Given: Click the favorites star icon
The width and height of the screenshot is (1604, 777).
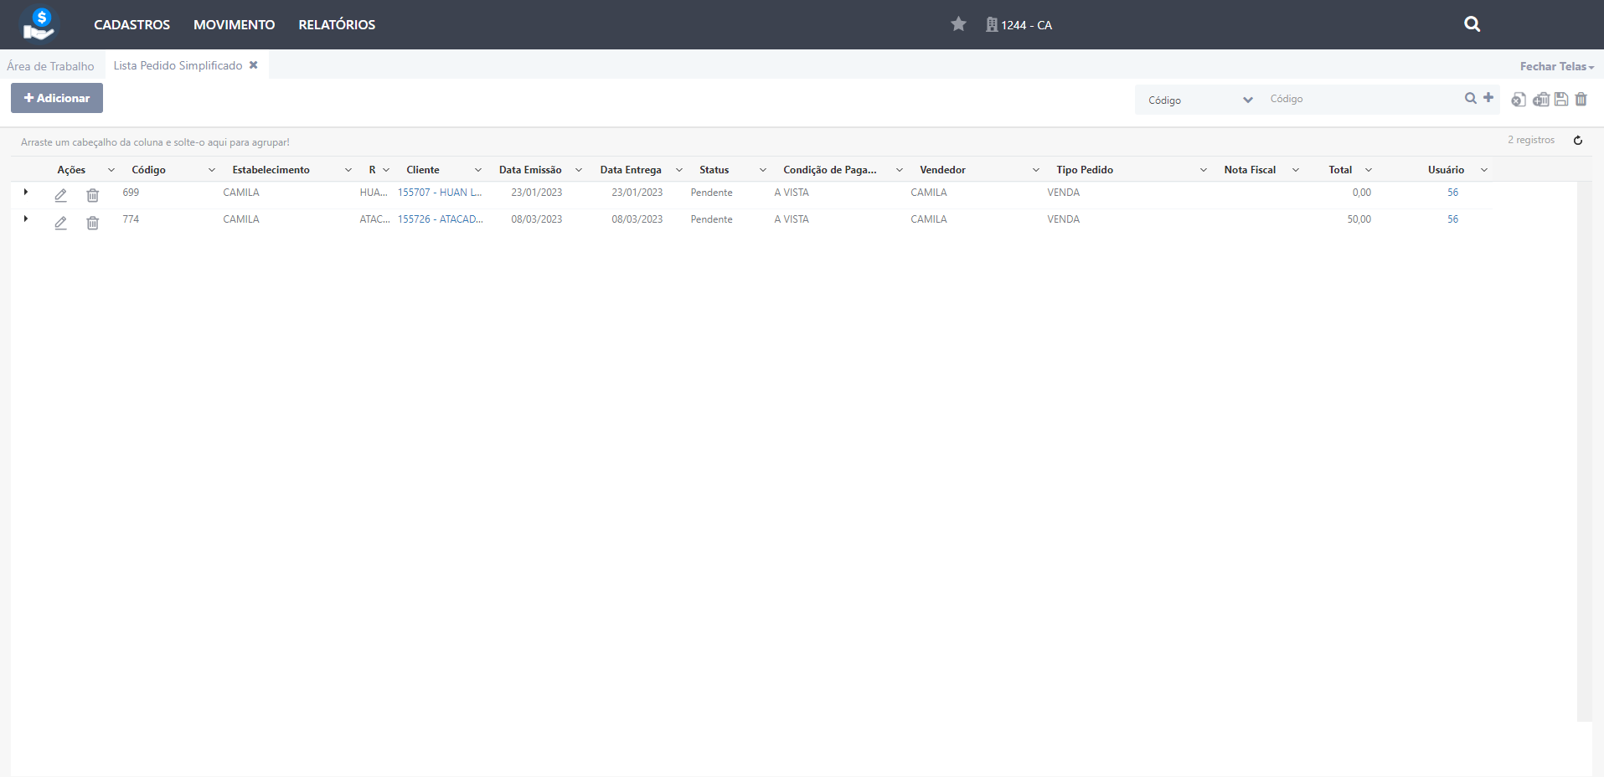Looking at the screenshot, I should tap(958, 24).
